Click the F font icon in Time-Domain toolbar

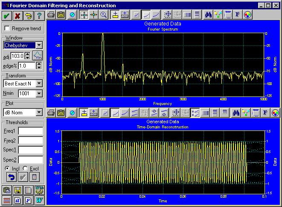point(265,113)
